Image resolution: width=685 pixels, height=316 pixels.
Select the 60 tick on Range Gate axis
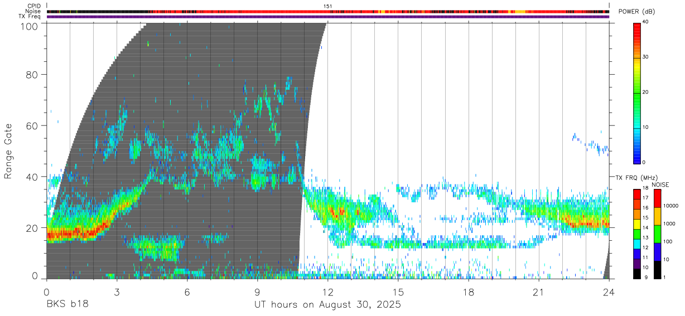(32, 125)
